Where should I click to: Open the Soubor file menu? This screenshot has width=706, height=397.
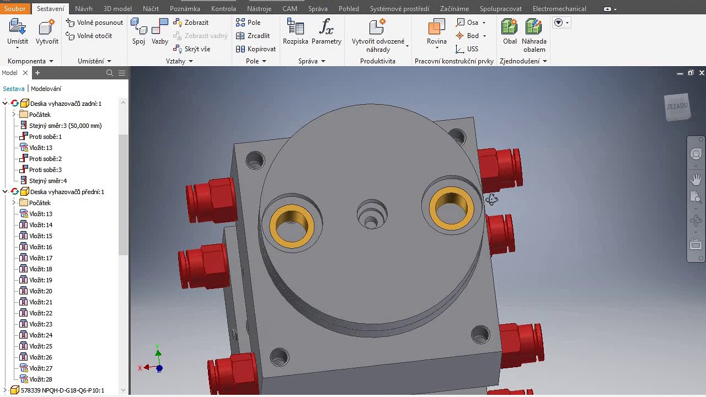click(x=15, y=9)
